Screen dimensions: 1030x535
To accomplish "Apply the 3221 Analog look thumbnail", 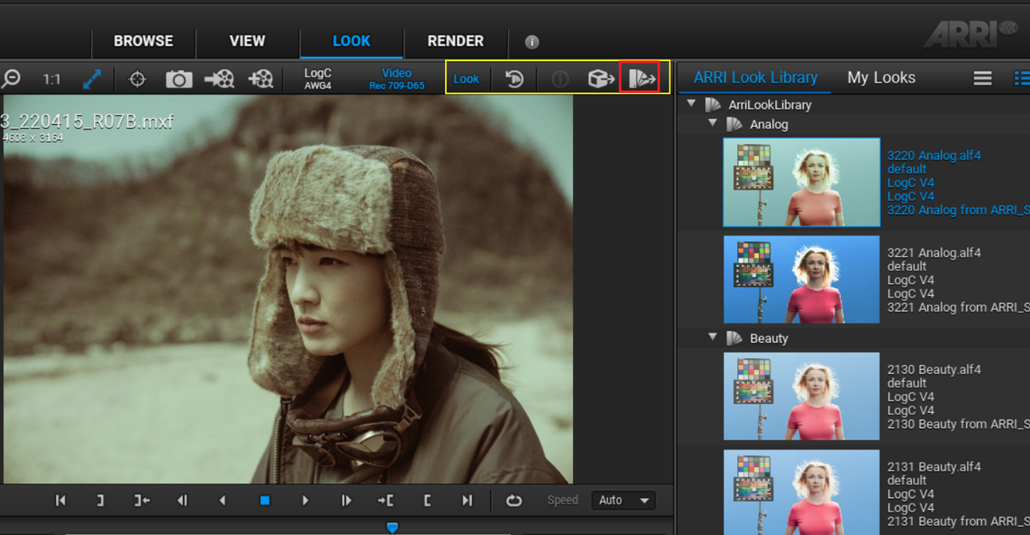I will coord(801,279).
